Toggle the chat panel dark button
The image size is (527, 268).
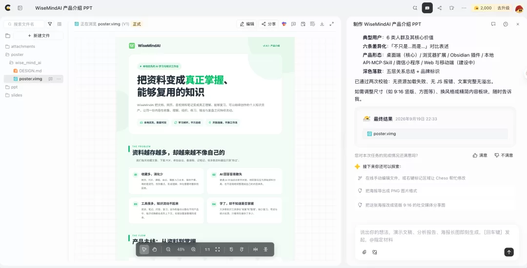tap(427, 8)
